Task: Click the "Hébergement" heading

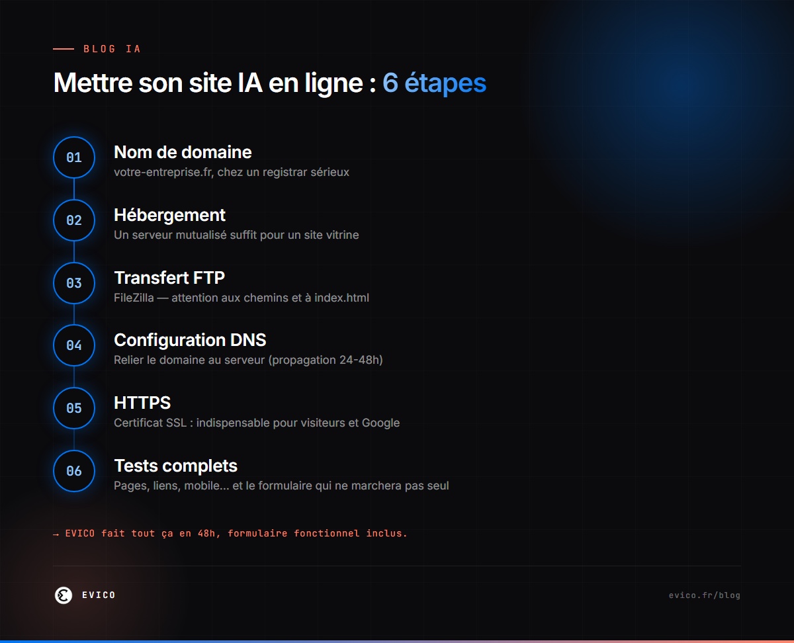Action: [x=169, y=215]
